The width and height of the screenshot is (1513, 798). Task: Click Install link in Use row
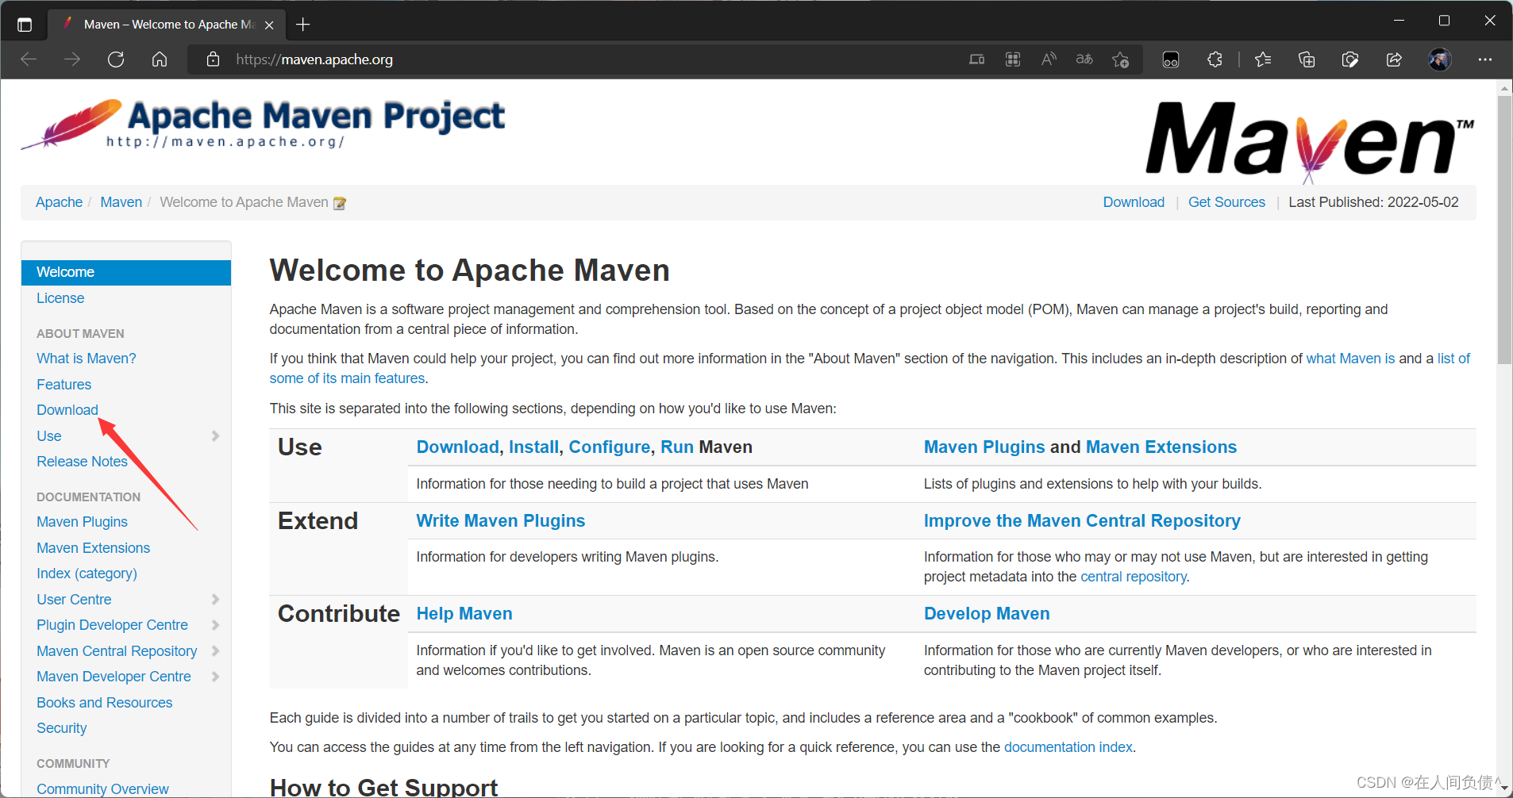tap(533, 447)
